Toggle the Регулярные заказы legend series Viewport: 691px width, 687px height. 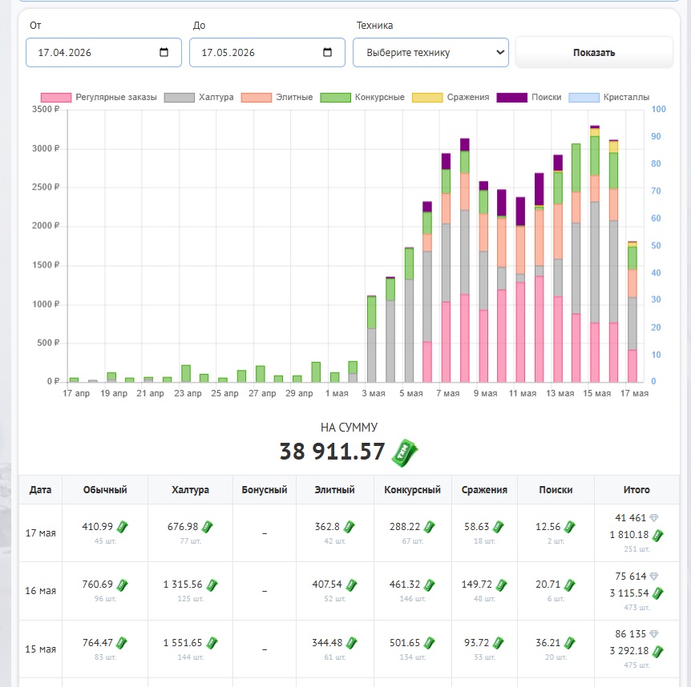[99, 97]
